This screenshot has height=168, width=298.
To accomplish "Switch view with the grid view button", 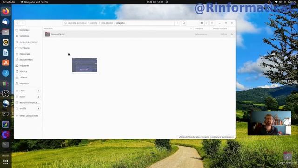I will (x=202, y=23).
